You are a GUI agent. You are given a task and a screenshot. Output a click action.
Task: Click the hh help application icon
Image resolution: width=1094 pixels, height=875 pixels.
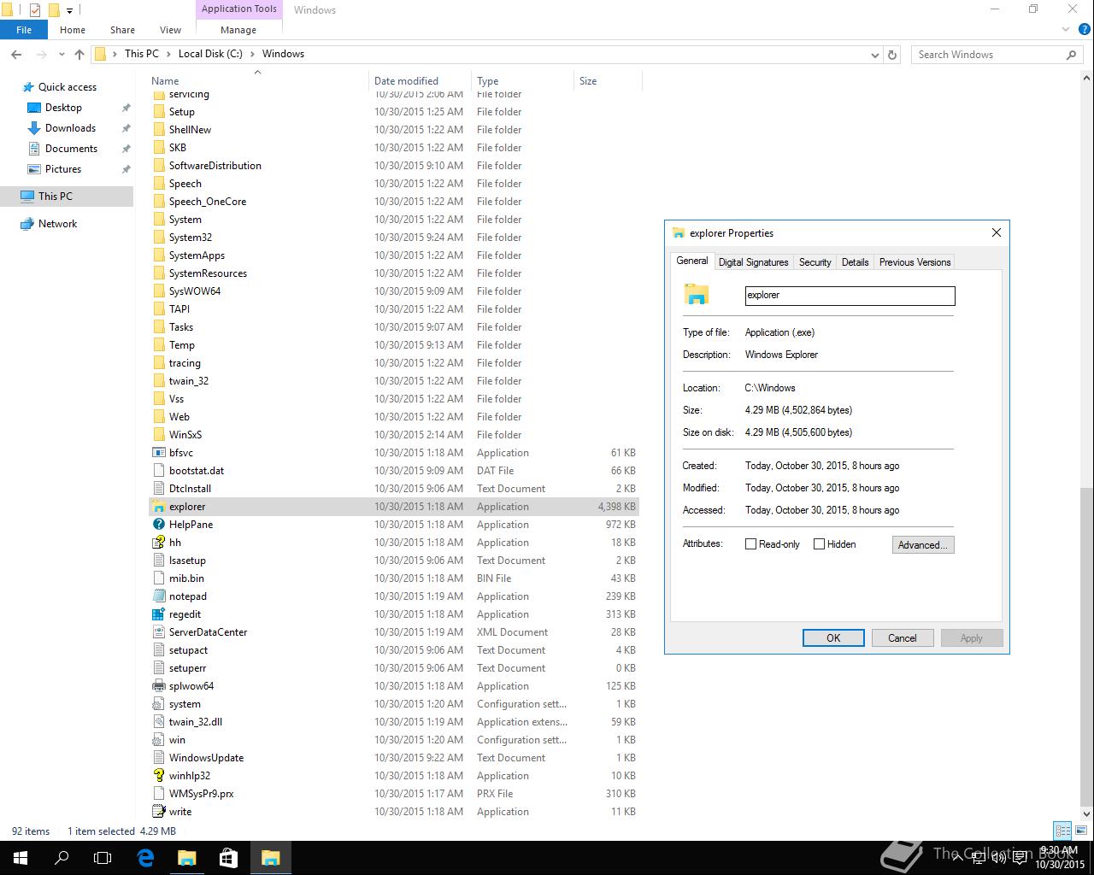(158, 543)
